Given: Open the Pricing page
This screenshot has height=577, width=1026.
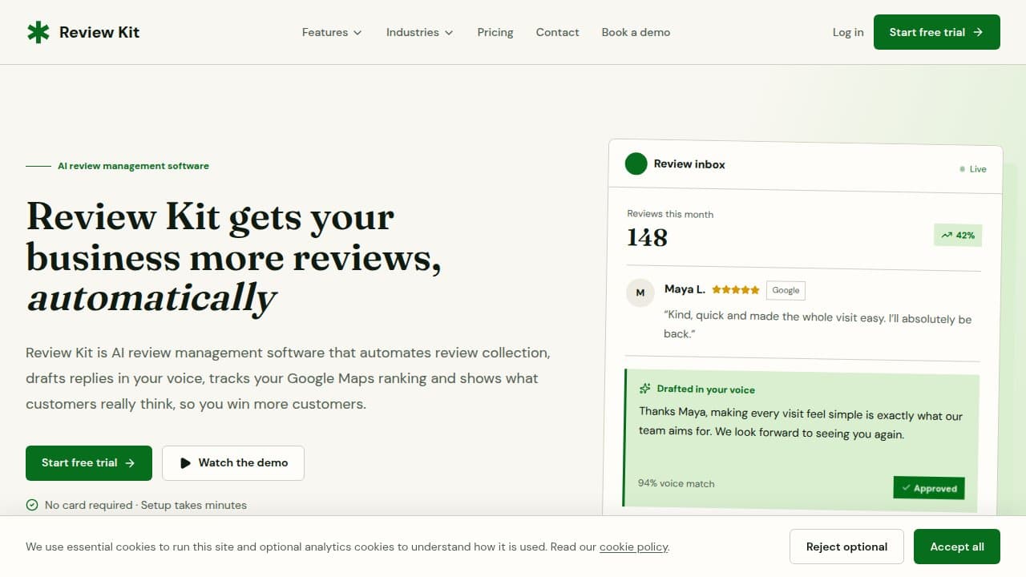Looking at the screenshot, I should (495, 32).
